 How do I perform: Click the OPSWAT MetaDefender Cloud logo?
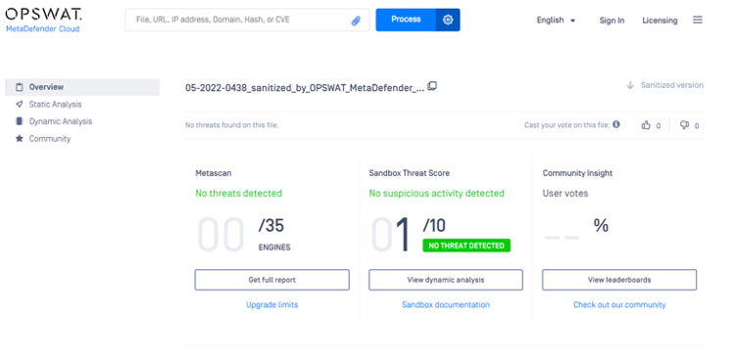click(x=43, y=21)
